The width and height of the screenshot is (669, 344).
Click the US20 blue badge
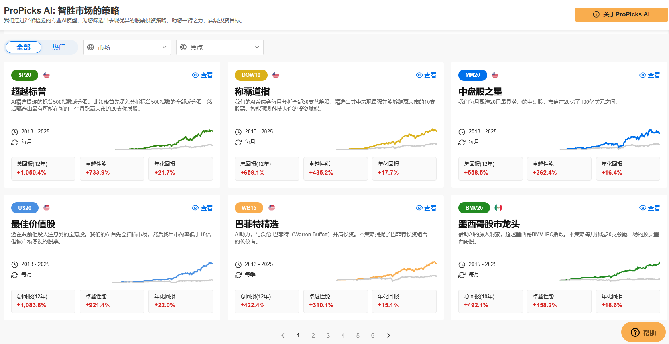(24, 208)
